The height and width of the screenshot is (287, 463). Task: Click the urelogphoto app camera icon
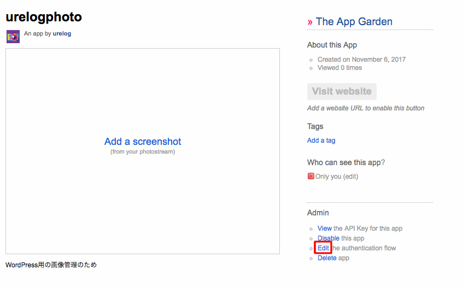(13, 37)
